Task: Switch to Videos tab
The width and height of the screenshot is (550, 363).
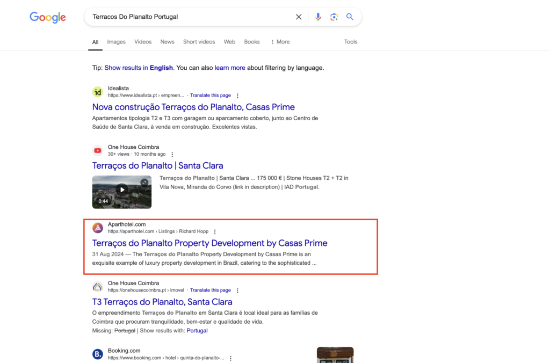Action: (x=143, y=42)
